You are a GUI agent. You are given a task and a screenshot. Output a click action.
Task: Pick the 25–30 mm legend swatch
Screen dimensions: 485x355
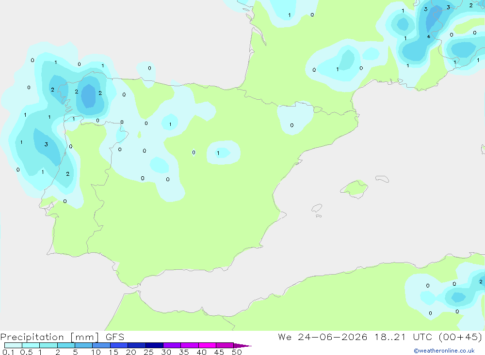154,345
